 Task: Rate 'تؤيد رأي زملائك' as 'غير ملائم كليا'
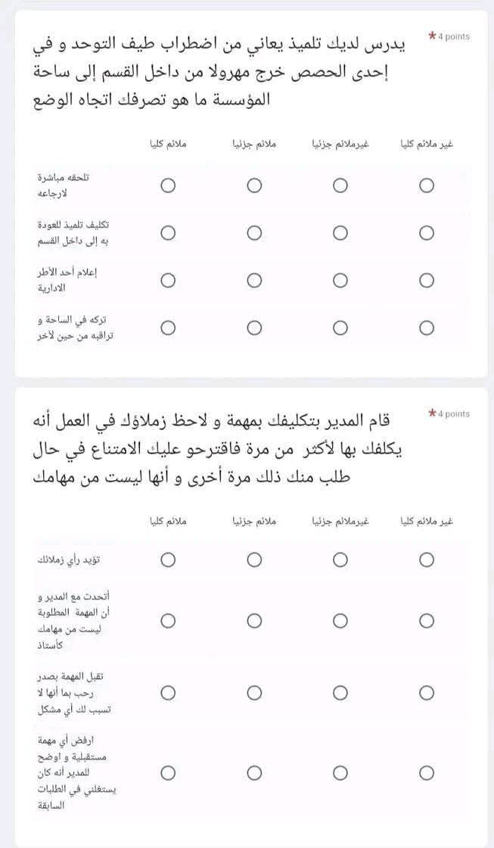tap(427, 560)
